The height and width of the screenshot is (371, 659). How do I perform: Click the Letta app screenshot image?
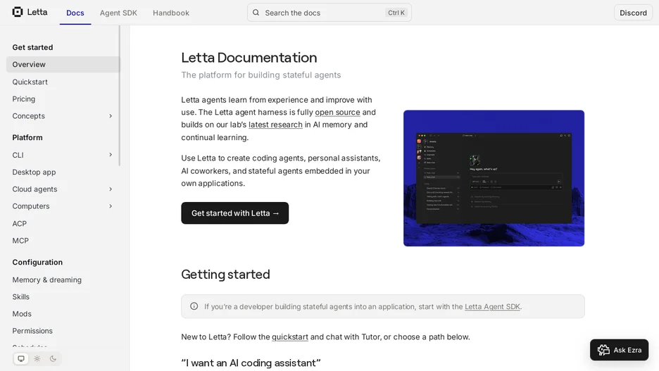[494, 178]
